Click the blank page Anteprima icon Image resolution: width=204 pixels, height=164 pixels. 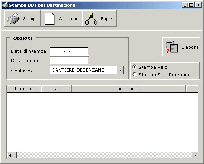50,18
